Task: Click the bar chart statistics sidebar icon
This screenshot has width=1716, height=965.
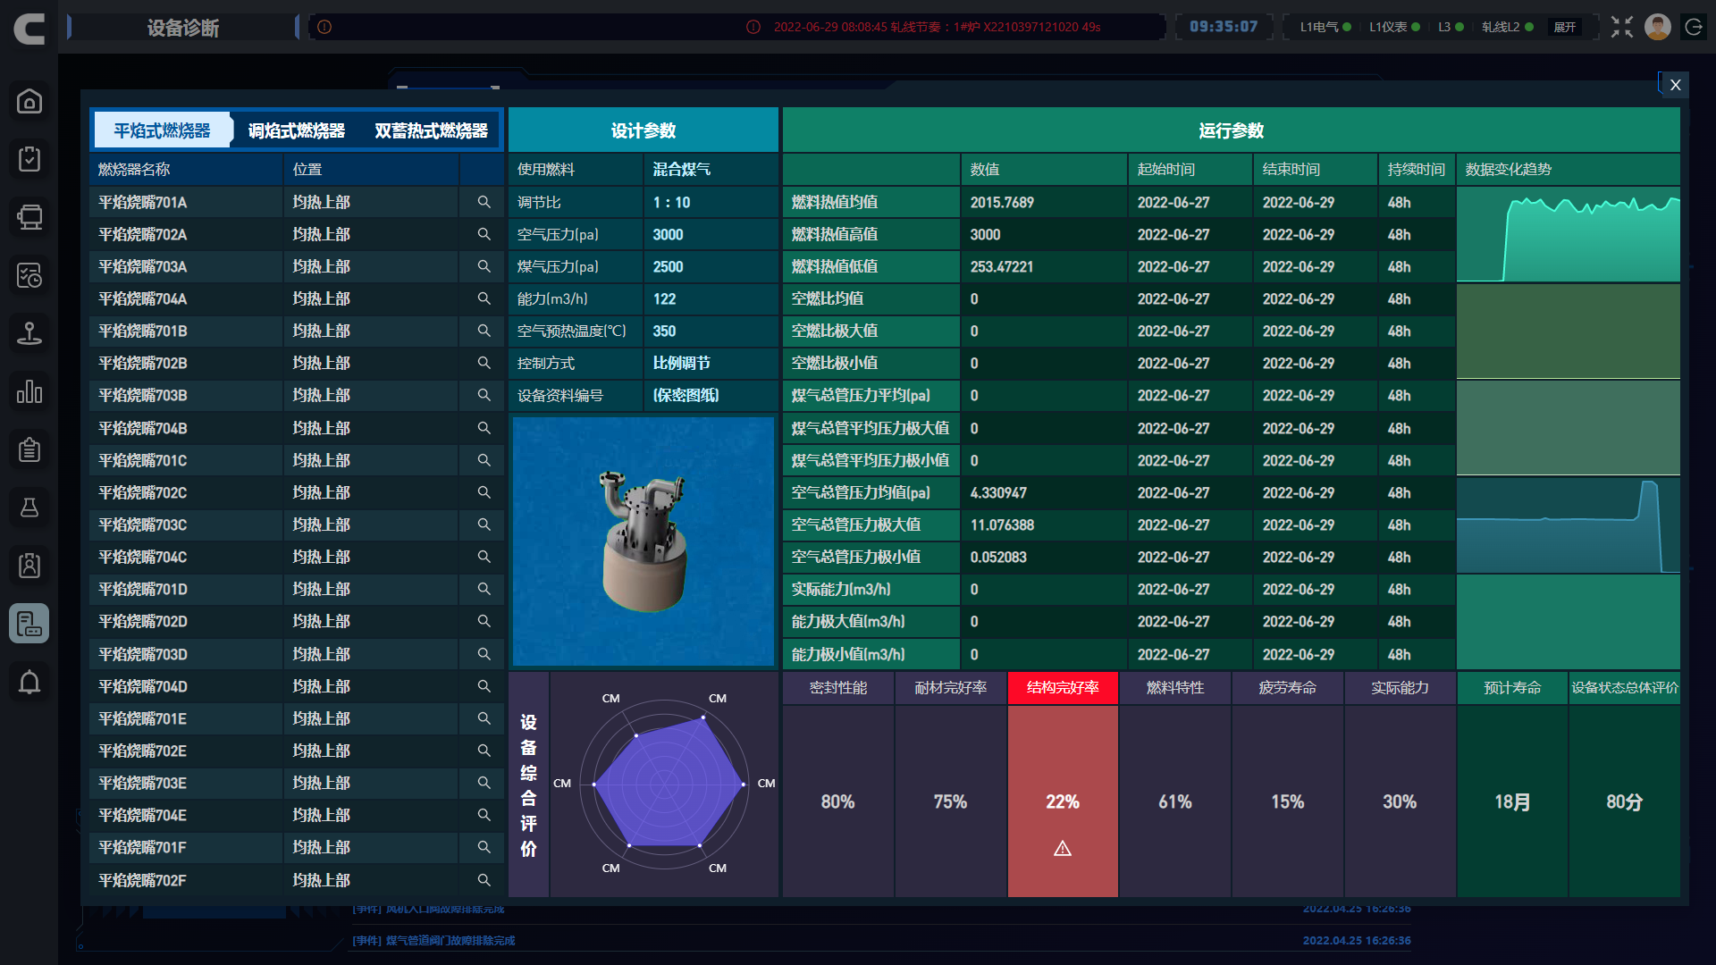Action: pos(29,391)
